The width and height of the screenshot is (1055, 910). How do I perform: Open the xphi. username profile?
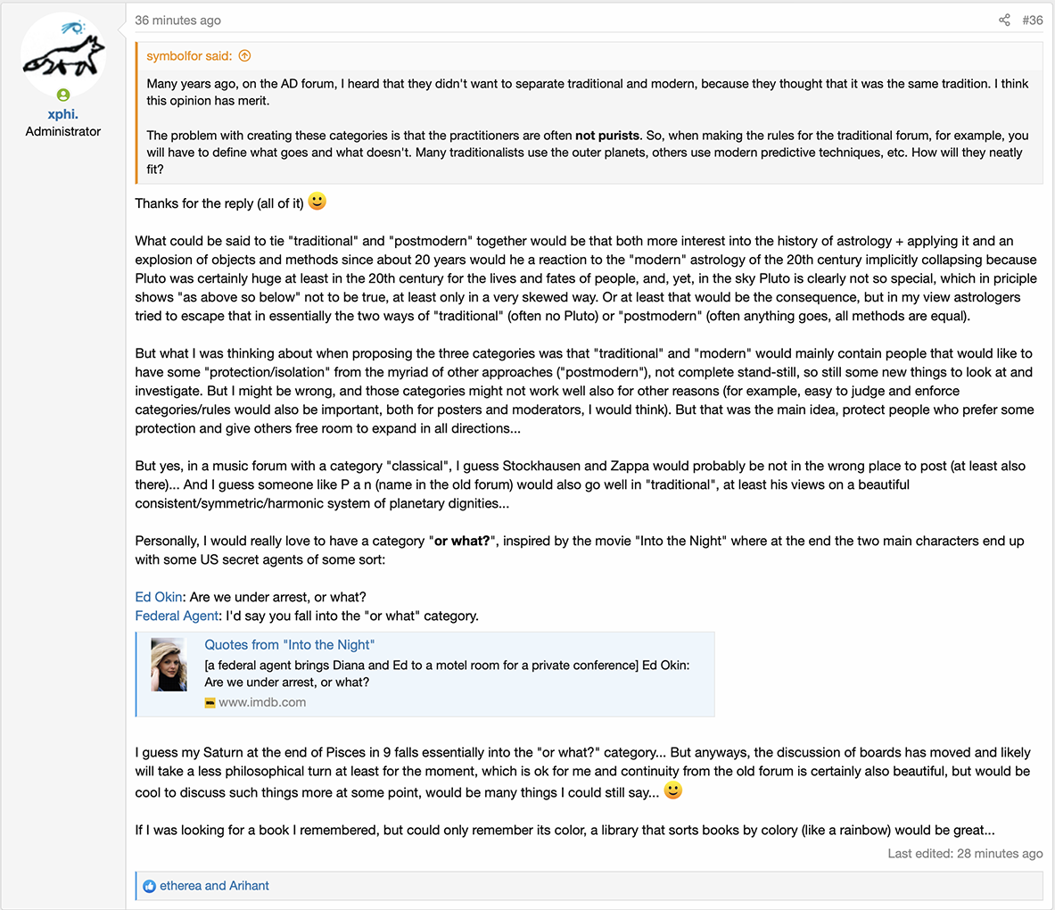(63, 114)
